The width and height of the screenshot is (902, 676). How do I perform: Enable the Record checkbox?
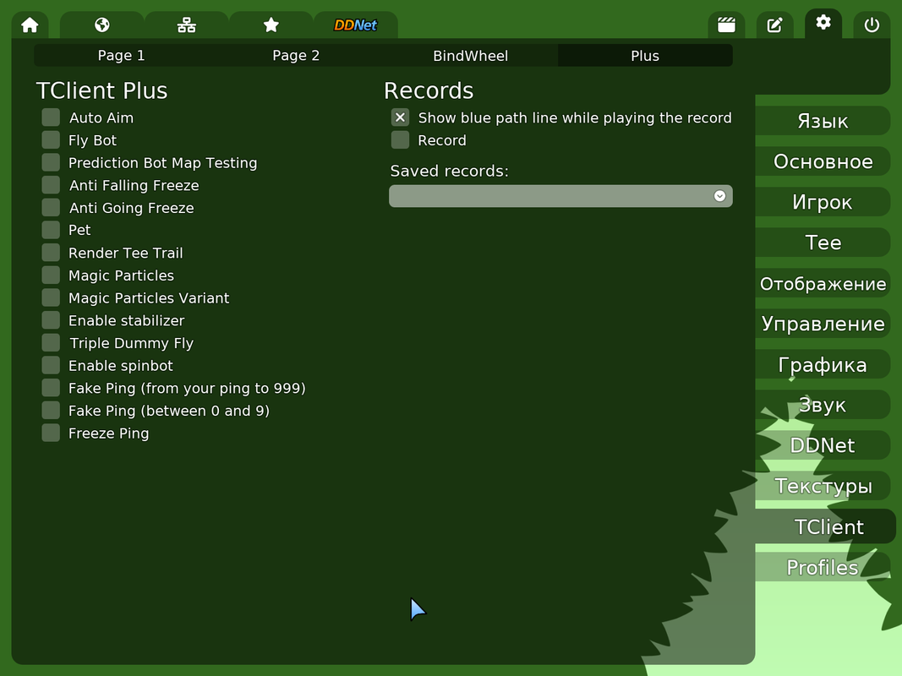tap(401, 139)
